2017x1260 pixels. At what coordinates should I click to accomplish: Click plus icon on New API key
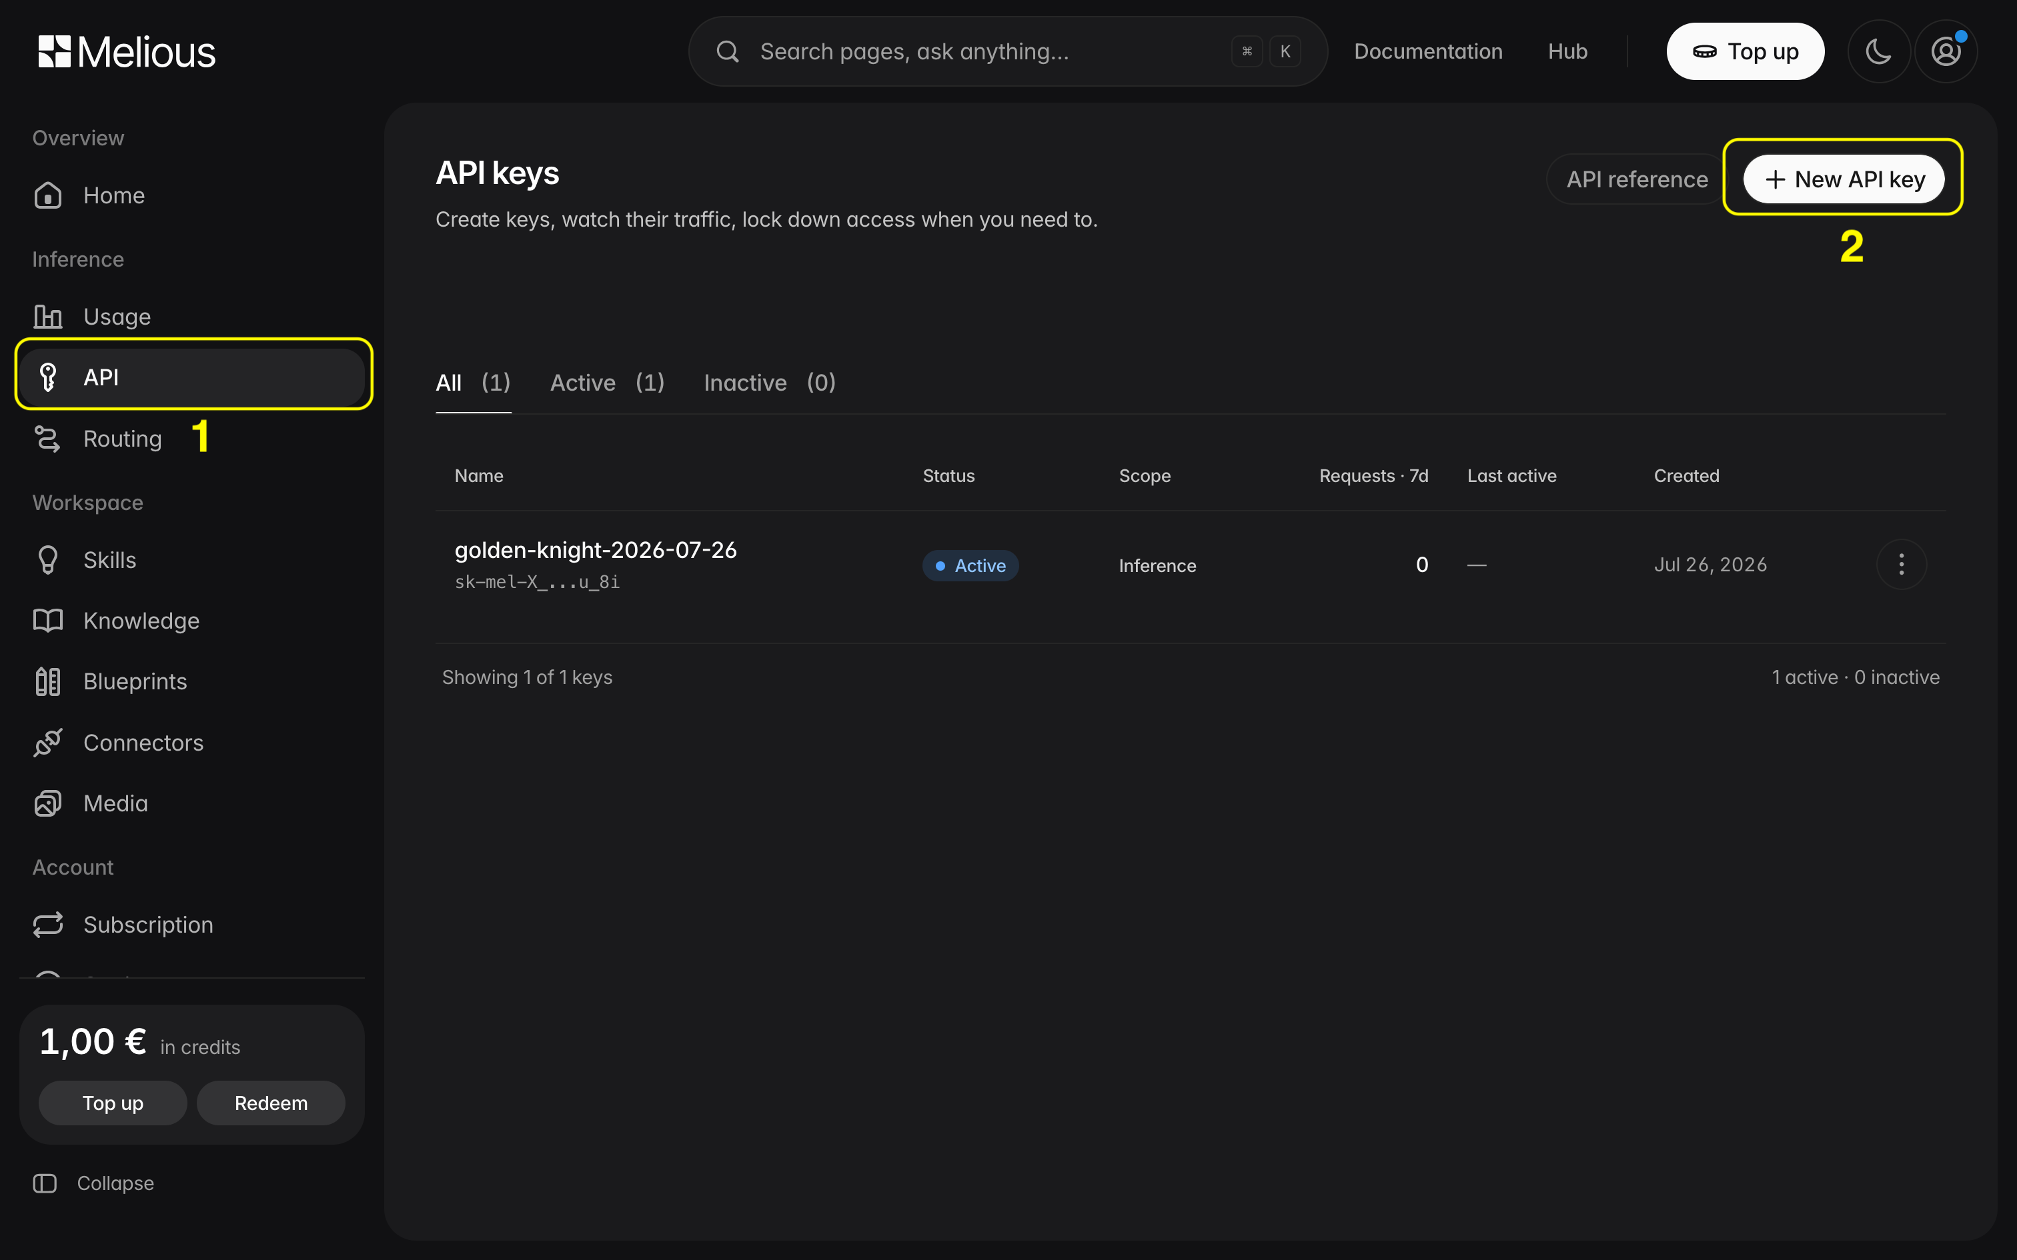pyautogui.click(x=1776, y=179)
